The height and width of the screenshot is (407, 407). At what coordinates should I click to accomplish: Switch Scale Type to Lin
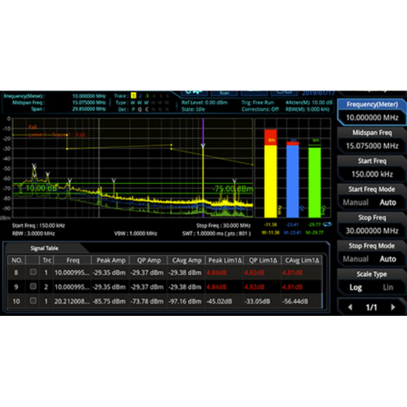388,287
